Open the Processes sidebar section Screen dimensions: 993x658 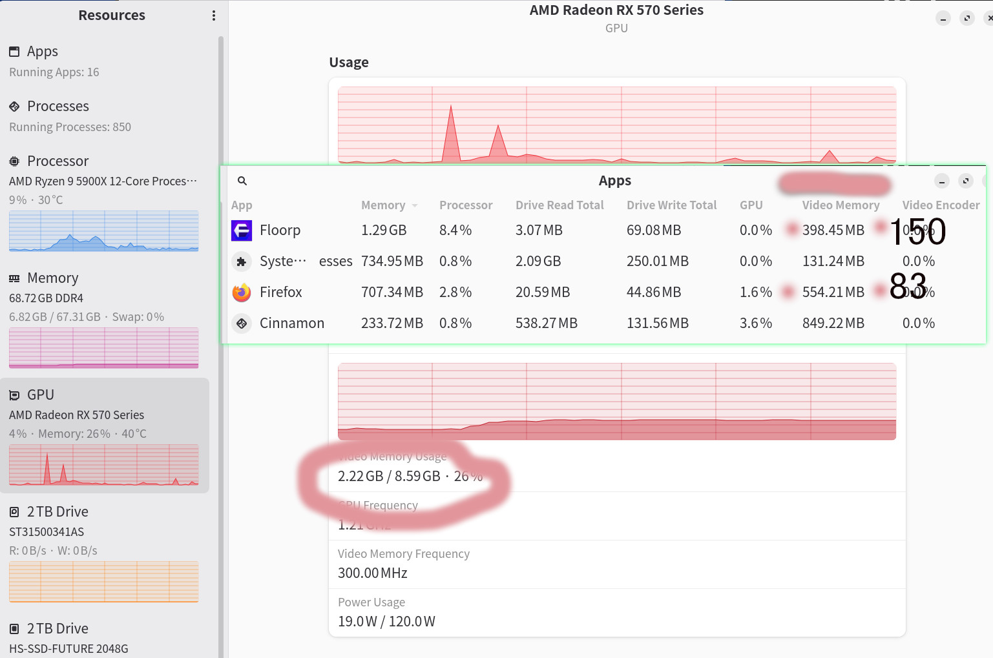pos(103,116)
